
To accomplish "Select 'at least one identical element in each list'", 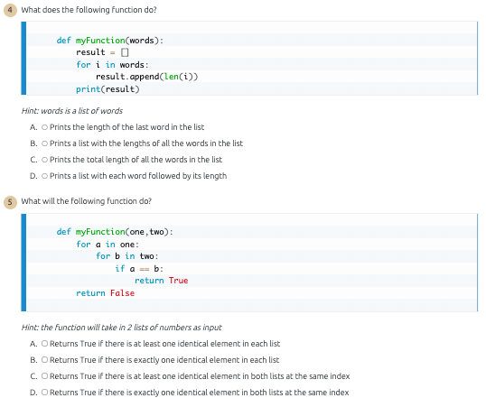I will tap(44, 344).
